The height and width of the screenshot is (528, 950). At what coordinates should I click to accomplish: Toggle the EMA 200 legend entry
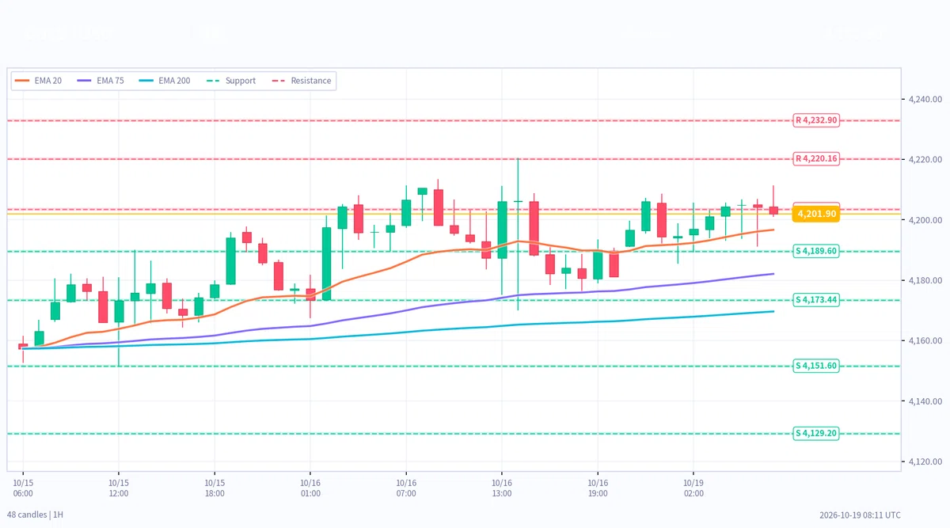pyautogui.click(x=164, y=81)
